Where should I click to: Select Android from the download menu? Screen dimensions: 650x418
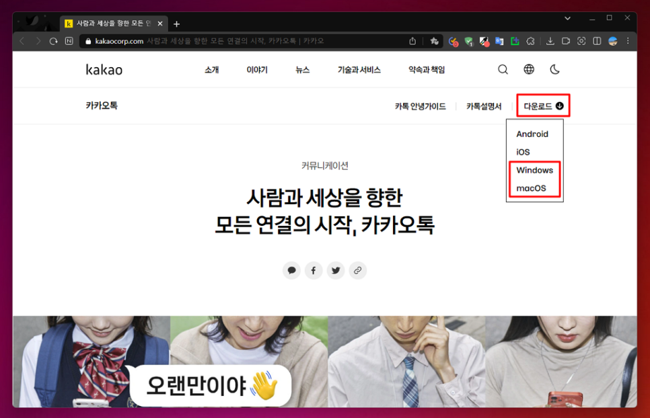[532, 134]
